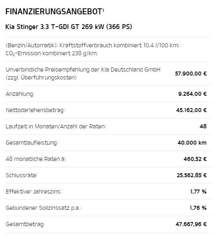This screenshot has width=214, height=238.
Task: Click the Kraftstoffverbrauch kombiniert text line
Action: pyautogui.click(x=92, y=45)
